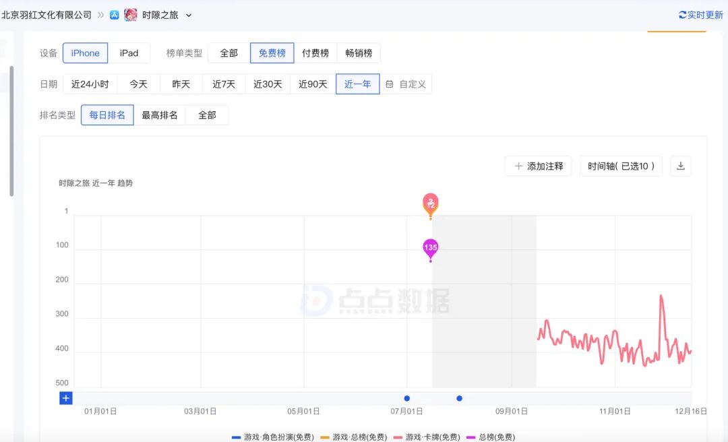Select iPad device option
Viewport: 728px width, 442px height.
129,53
